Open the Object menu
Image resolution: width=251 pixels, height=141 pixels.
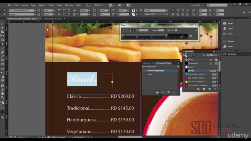[x=42, y=5]
